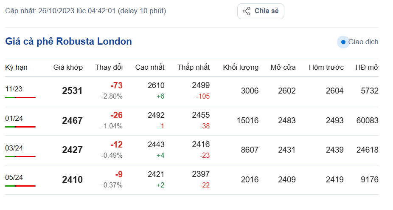This screenshot has height=210, width=393.
Task: Open the Giá cà phê Robusta London heading
Action: pos(68,42)
